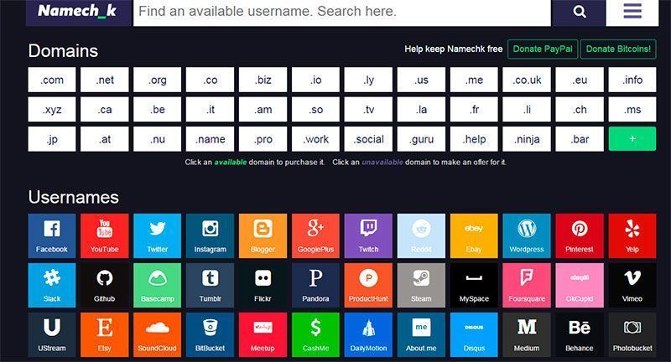Screen dimensions: 671x362
Task: Open the Photobucket tile
Action: tap(632, 334)
